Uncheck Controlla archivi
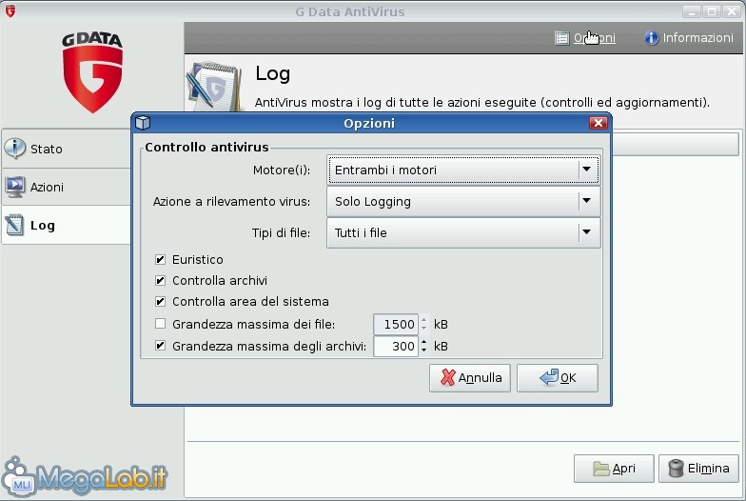 [x=160, y=280]
